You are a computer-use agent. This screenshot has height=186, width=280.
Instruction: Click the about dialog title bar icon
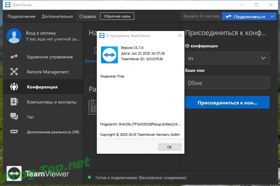pyautogui.click(x=102, y=35)
